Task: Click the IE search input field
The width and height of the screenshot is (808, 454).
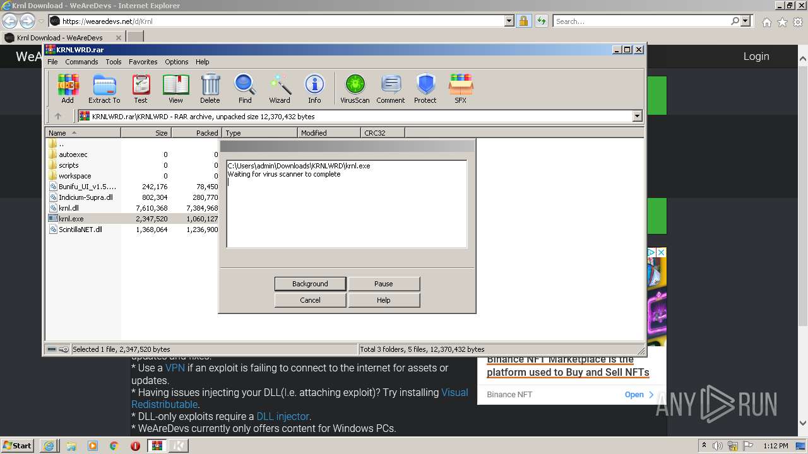Action: pyautogui.click(x=641, y=21)
